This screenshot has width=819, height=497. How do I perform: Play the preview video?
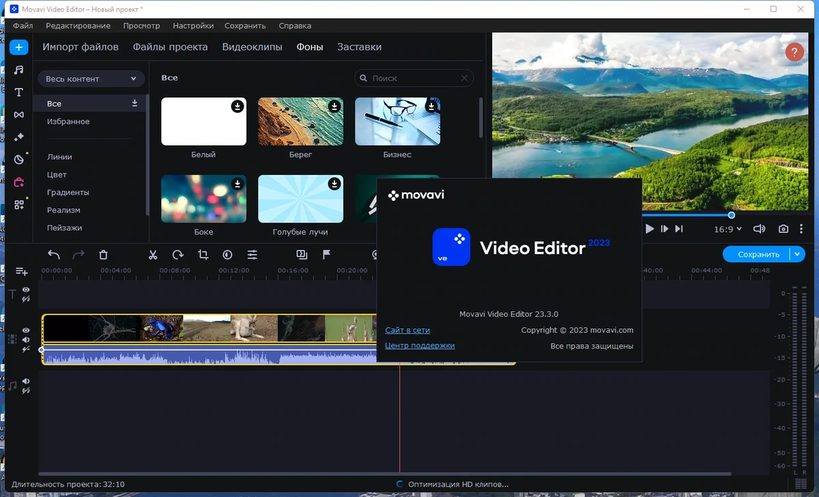pos(650,229)
